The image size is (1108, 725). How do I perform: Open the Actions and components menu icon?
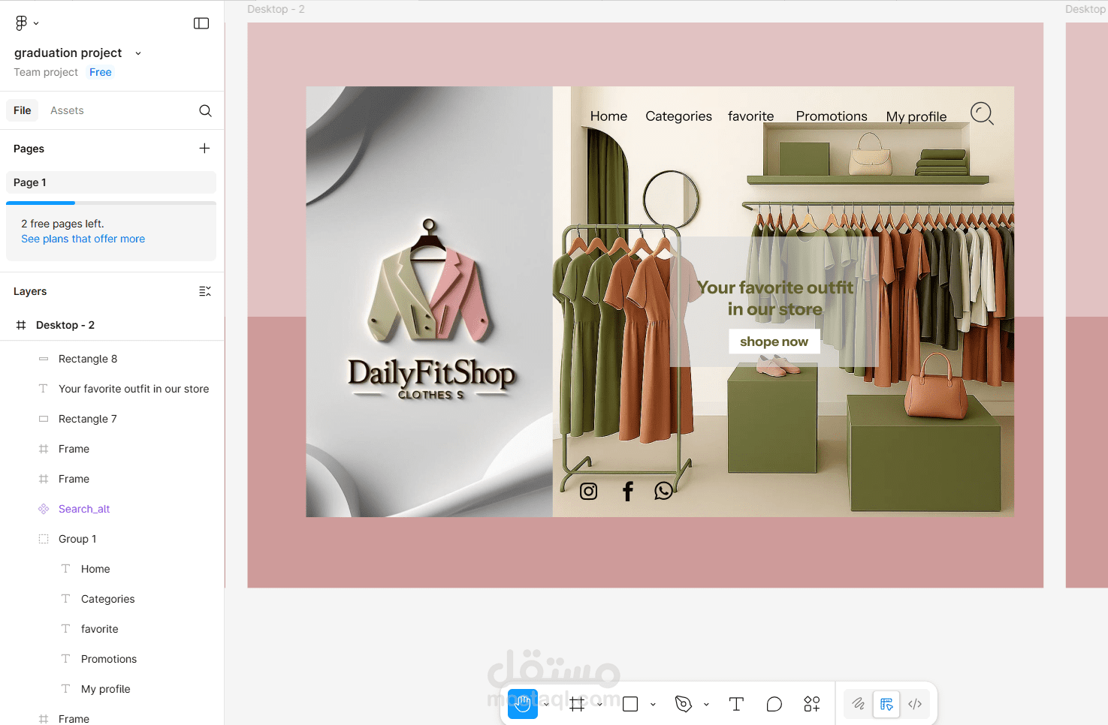pos(812,704)
